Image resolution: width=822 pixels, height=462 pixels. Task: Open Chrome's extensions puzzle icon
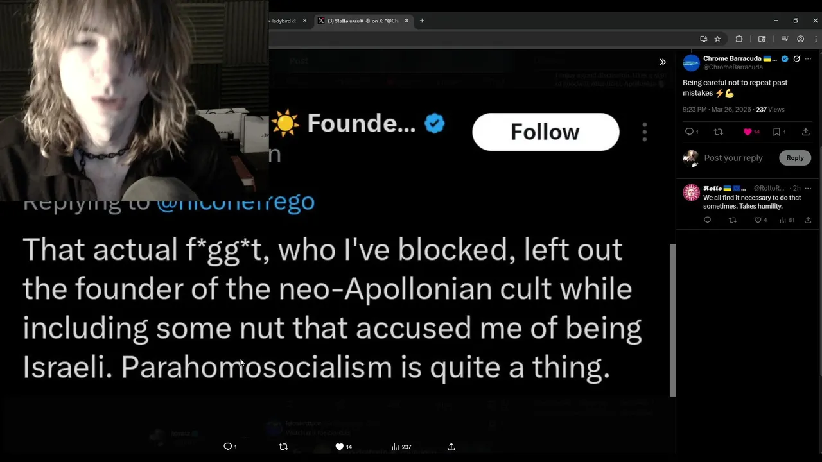click(x=739, y=39)
